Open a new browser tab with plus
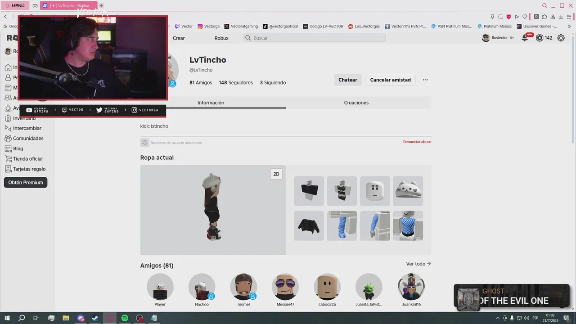Viewport: 576px width, 324px height. (101, 5)
